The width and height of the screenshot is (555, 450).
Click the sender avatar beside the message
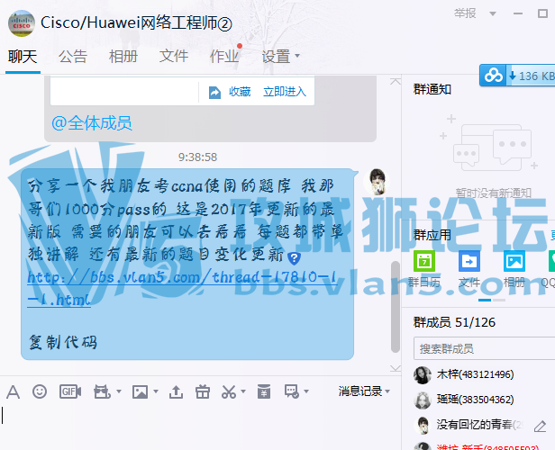point(377,182)
